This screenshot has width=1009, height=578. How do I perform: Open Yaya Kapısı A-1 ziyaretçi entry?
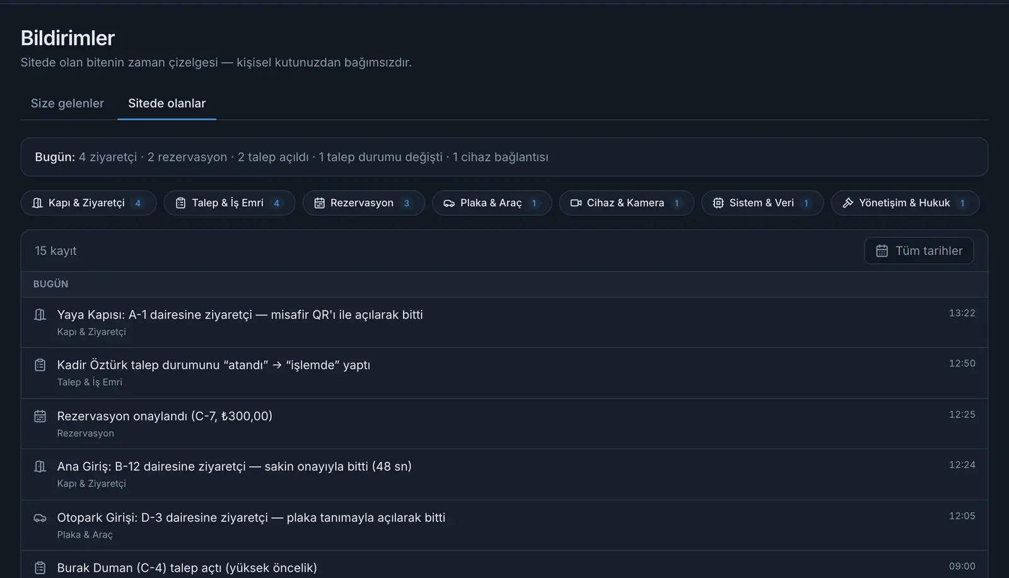point(504,322)
